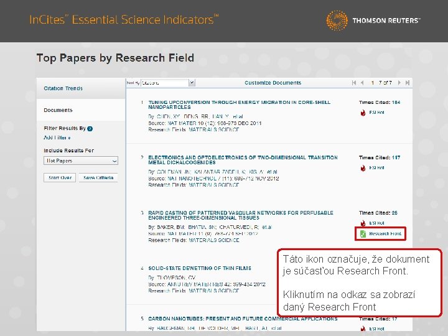
Task: Open paper Tuning Upconversion Through Energy Migration
Action: point(239,105)
